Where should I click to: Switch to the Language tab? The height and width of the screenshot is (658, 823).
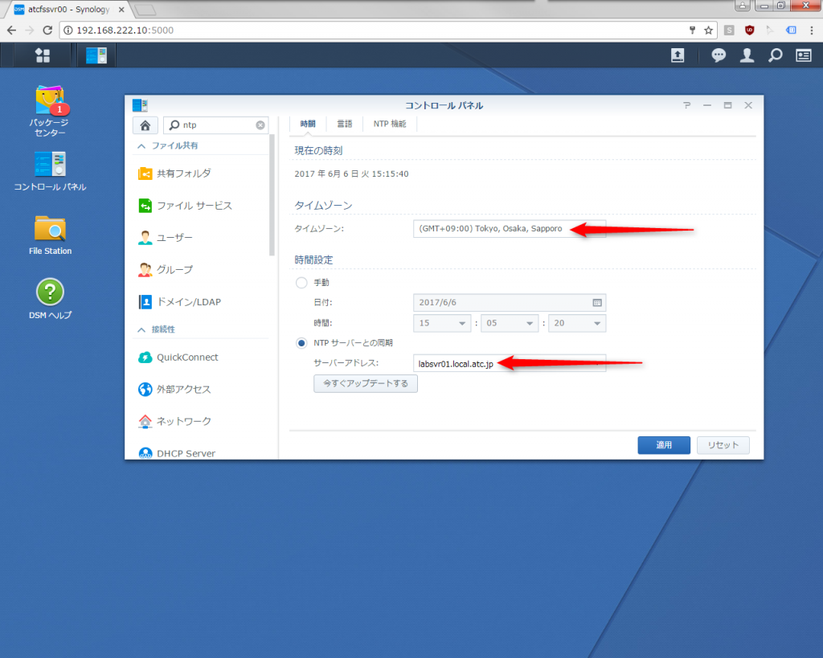click(344, 124)
